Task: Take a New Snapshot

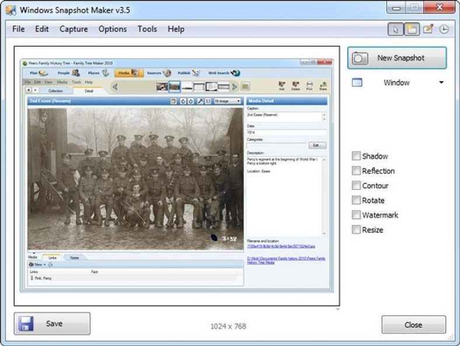Action: 397,58
